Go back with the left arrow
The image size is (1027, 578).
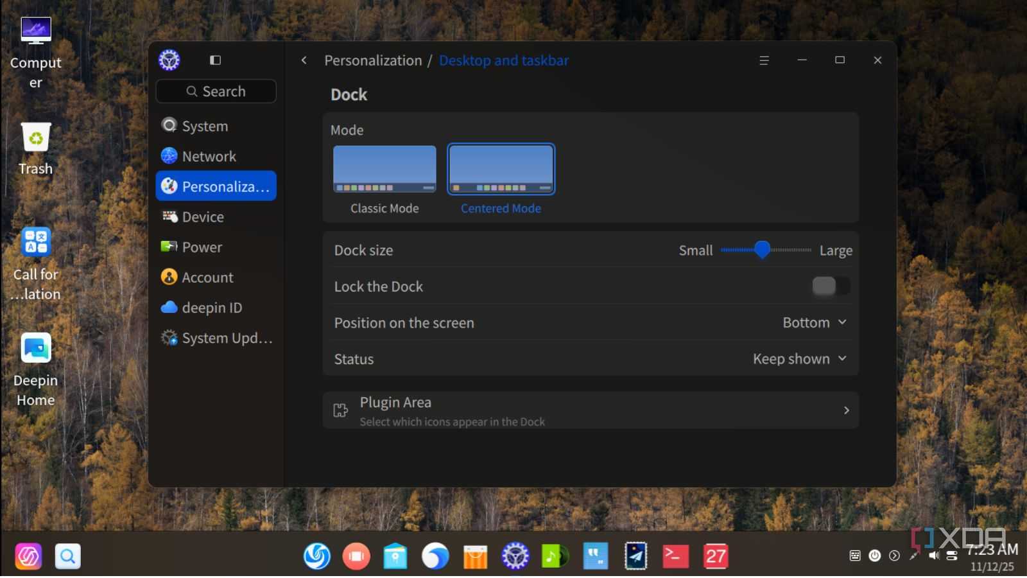click(x=304, y=60)
